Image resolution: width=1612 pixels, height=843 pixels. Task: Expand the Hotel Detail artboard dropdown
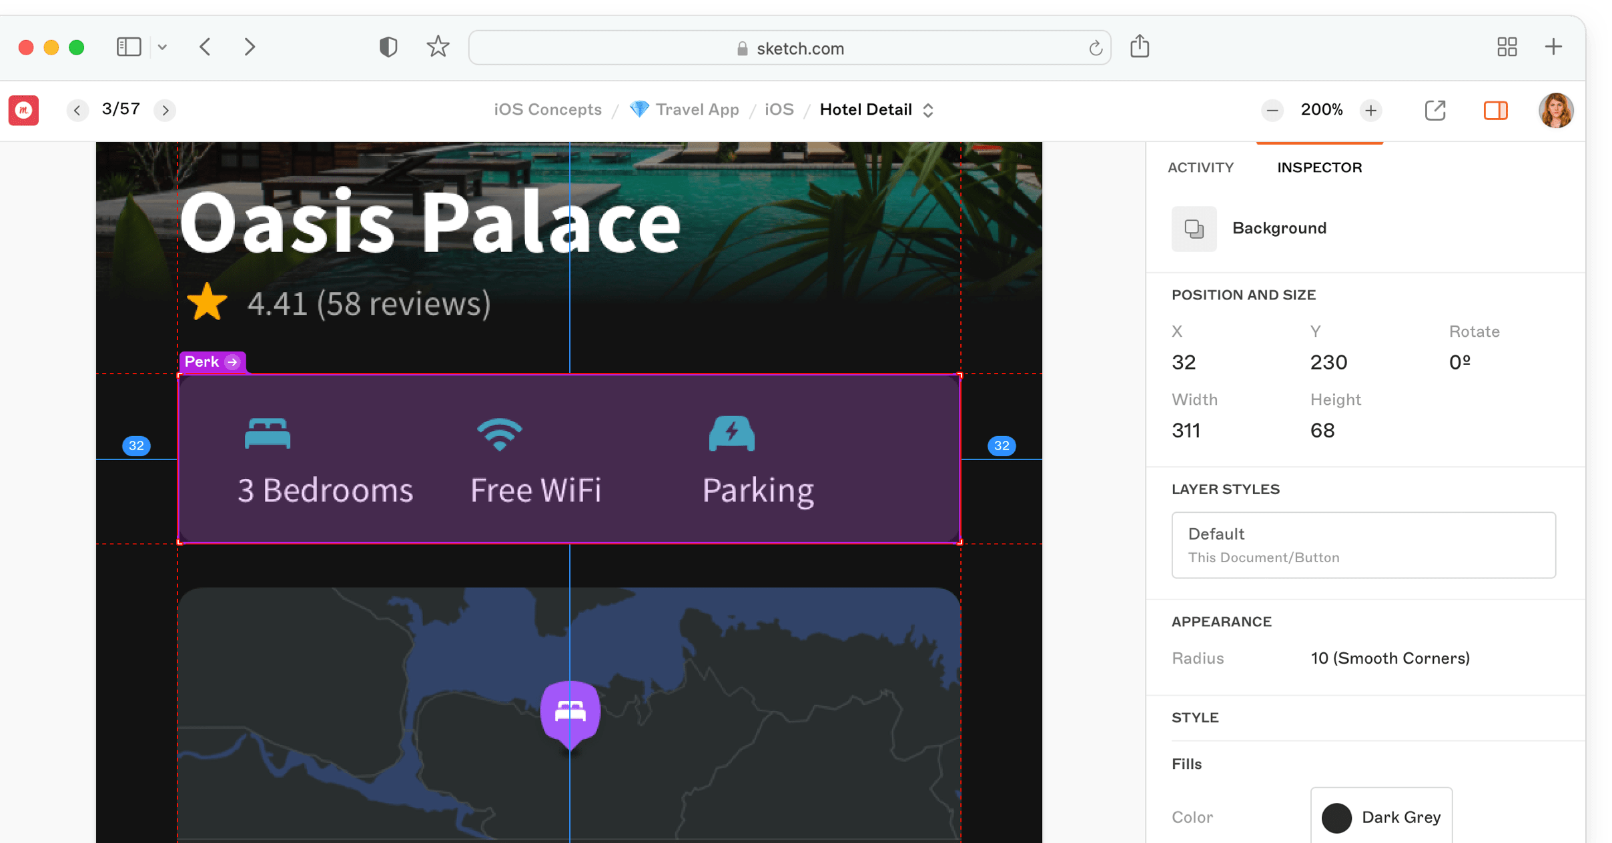pos(927,110)
